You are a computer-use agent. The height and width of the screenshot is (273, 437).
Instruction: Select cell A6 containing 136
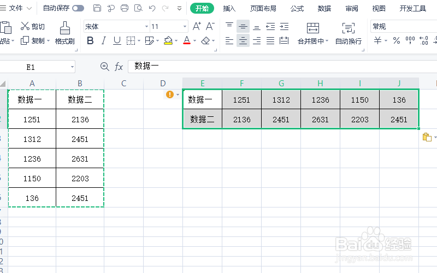(32, 198)
